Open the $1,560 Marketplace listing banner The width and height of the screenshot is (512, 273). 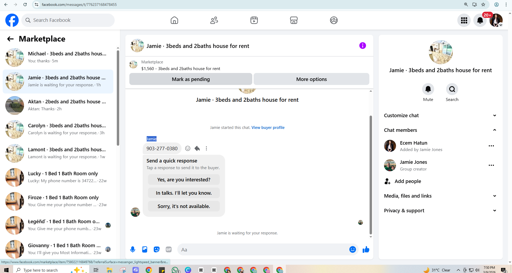(249, 65)
